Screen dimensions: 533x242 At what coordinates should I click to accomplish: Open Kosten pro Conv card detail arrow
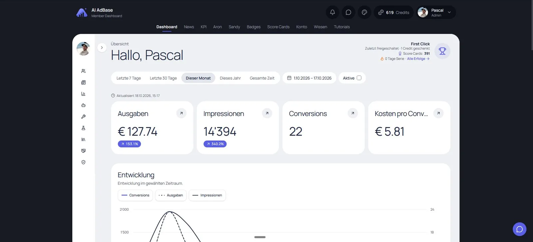click(438, 113)
